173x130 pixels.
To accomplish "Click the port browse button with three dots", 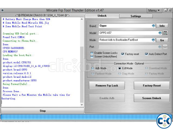I will coord(165,47).
